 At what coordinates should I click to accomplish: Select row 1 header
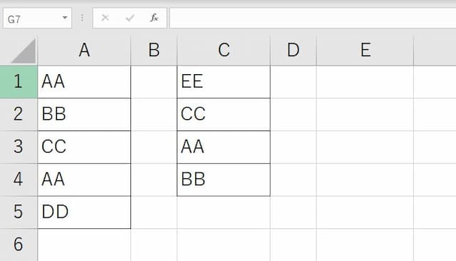19,82
